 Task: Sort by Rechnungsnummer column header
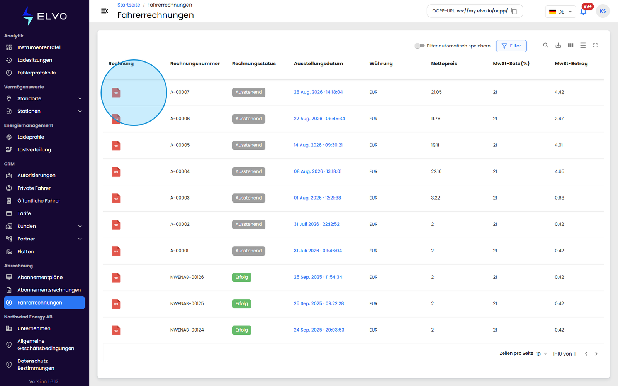pyautogui.click(x=195, y=64)
